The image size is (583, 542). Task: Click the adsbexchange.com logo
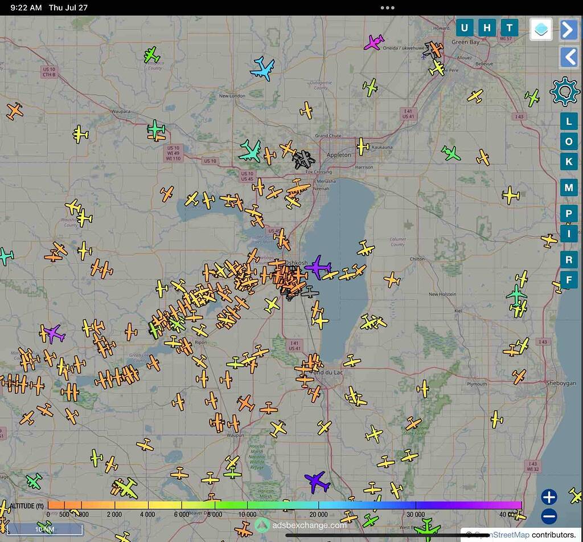coord(301,525)
